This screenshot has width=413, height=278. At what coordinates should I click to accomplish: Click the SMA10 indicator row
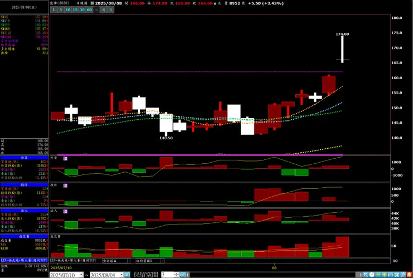24,21
